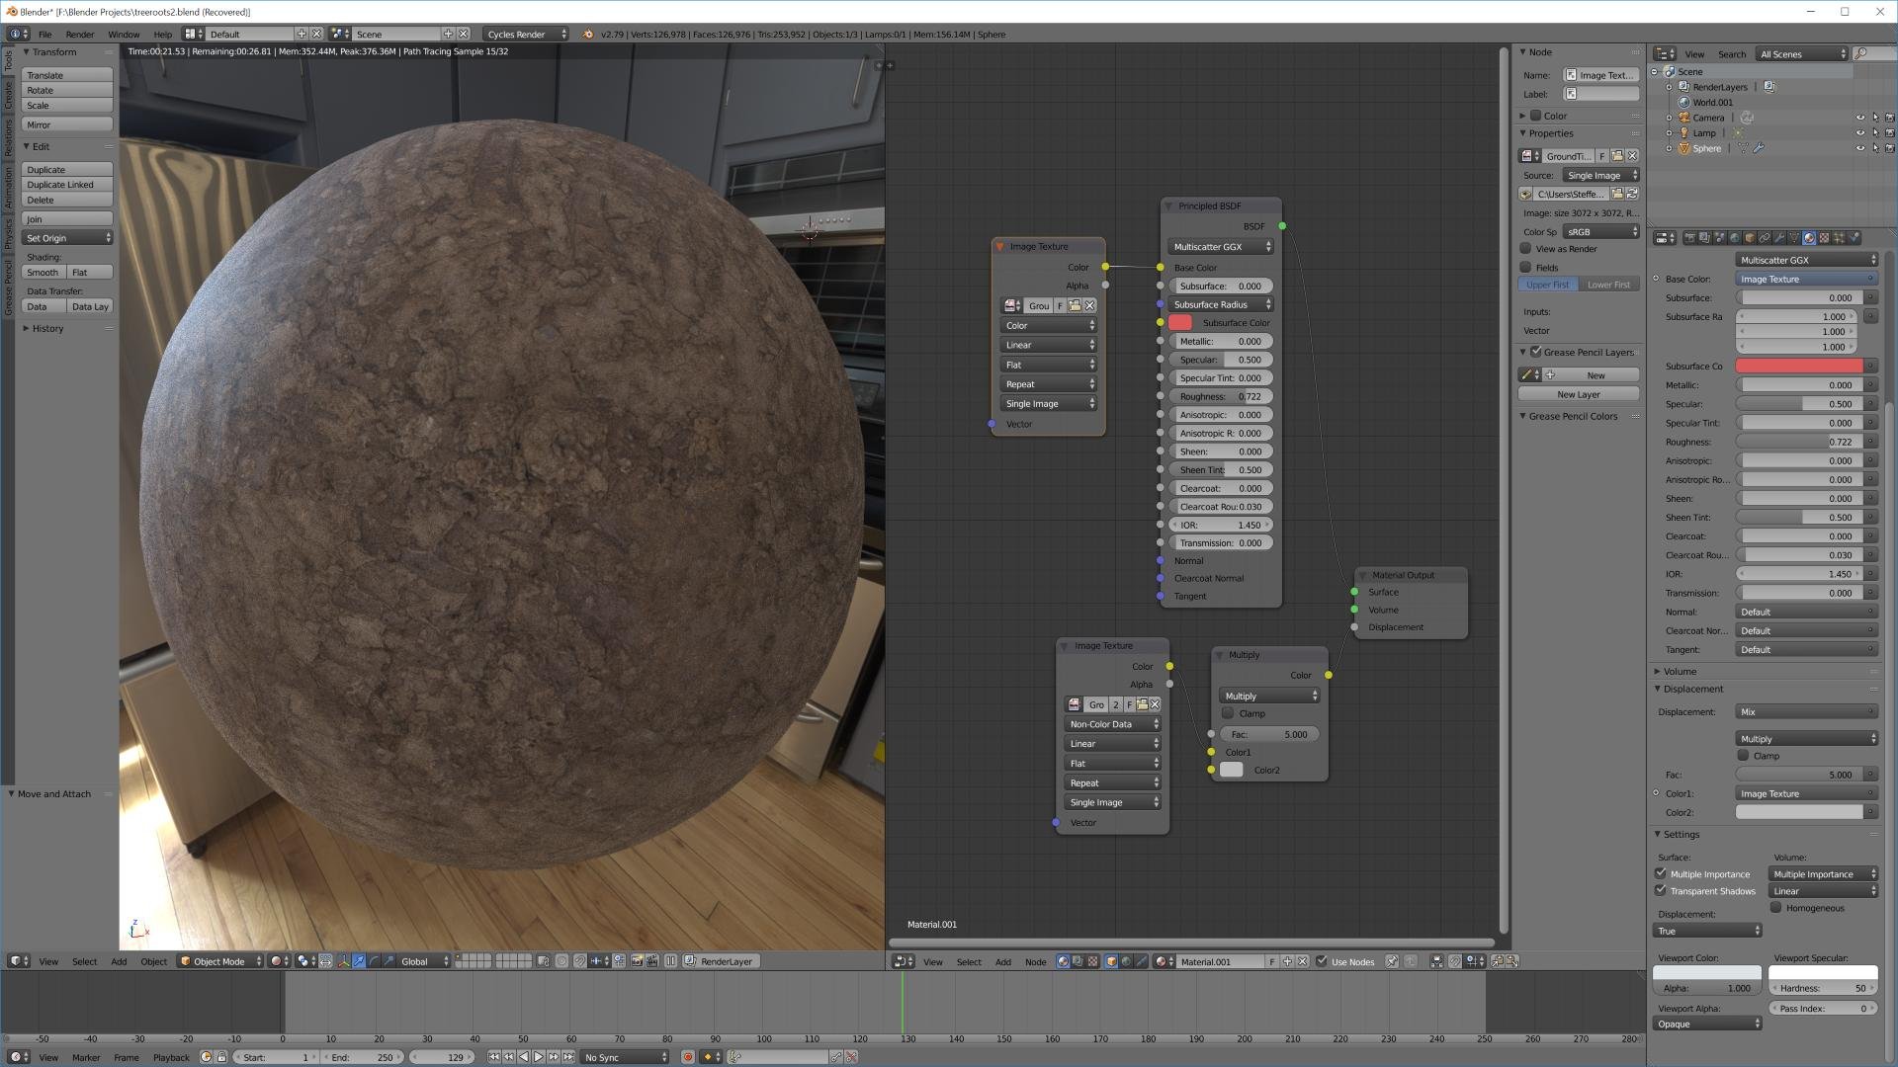Select the Node menu in material editor

click(1035, 960)
